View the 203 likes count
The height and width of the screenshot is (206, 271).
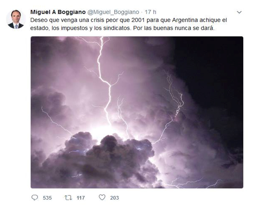tap(115, 198)
